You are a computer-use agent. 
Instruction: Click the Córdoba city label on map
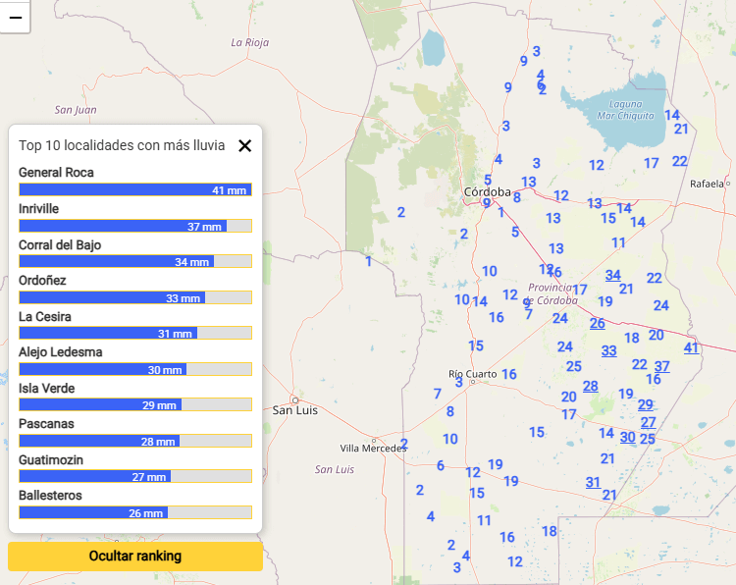(488, 191)
